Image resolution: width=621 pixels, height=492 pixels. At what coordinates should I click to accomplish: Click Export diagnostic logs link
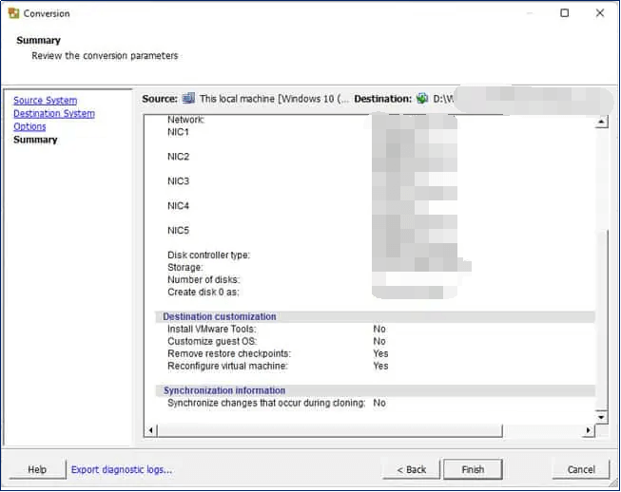point(122,469)
